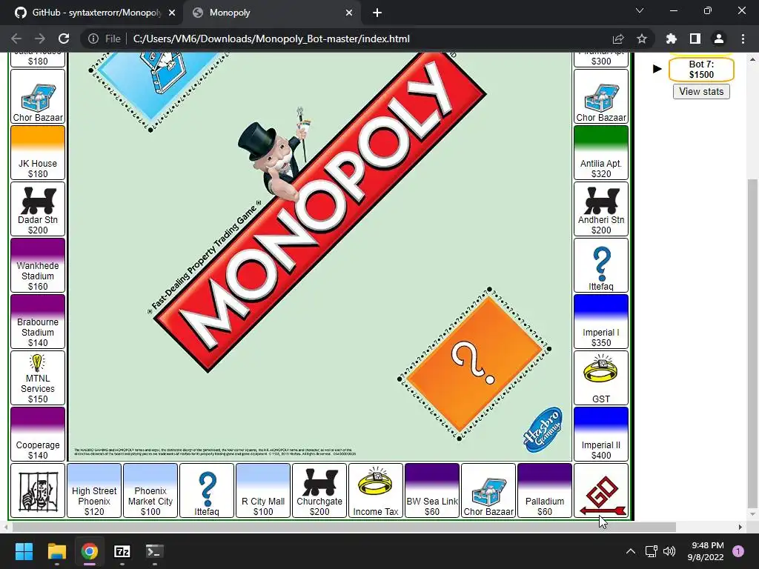
Task: Click the MTNL Services light bulb icon
Action: tap(37, 362)
